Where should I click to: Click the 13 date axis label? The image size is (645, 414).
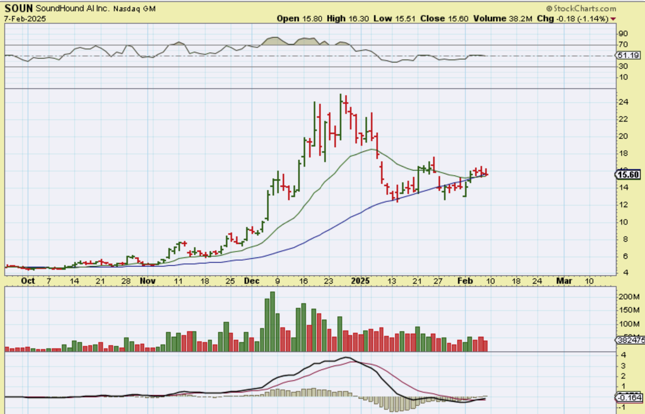(392, 281)
